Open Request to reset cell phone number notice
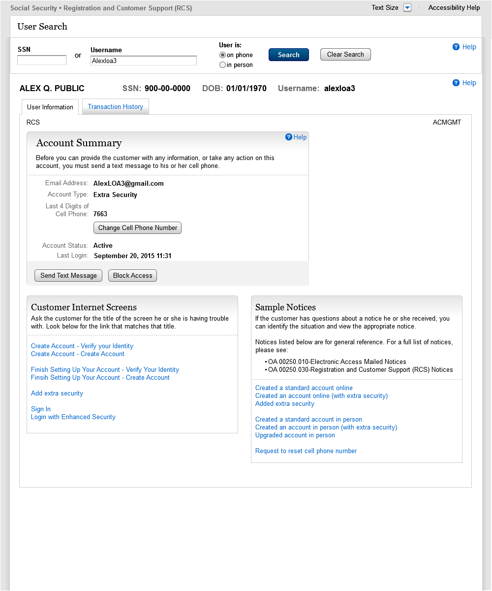This screenshot has width=492, height=591. [306, 451]
